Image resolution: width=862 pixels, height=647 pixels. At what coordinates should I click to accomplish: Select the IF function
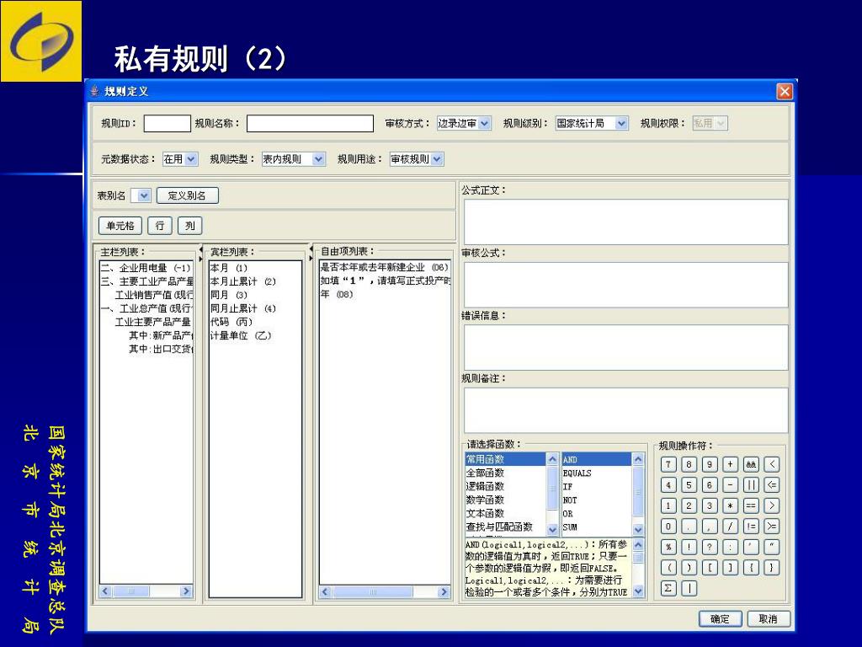click(x=597, y=486)
